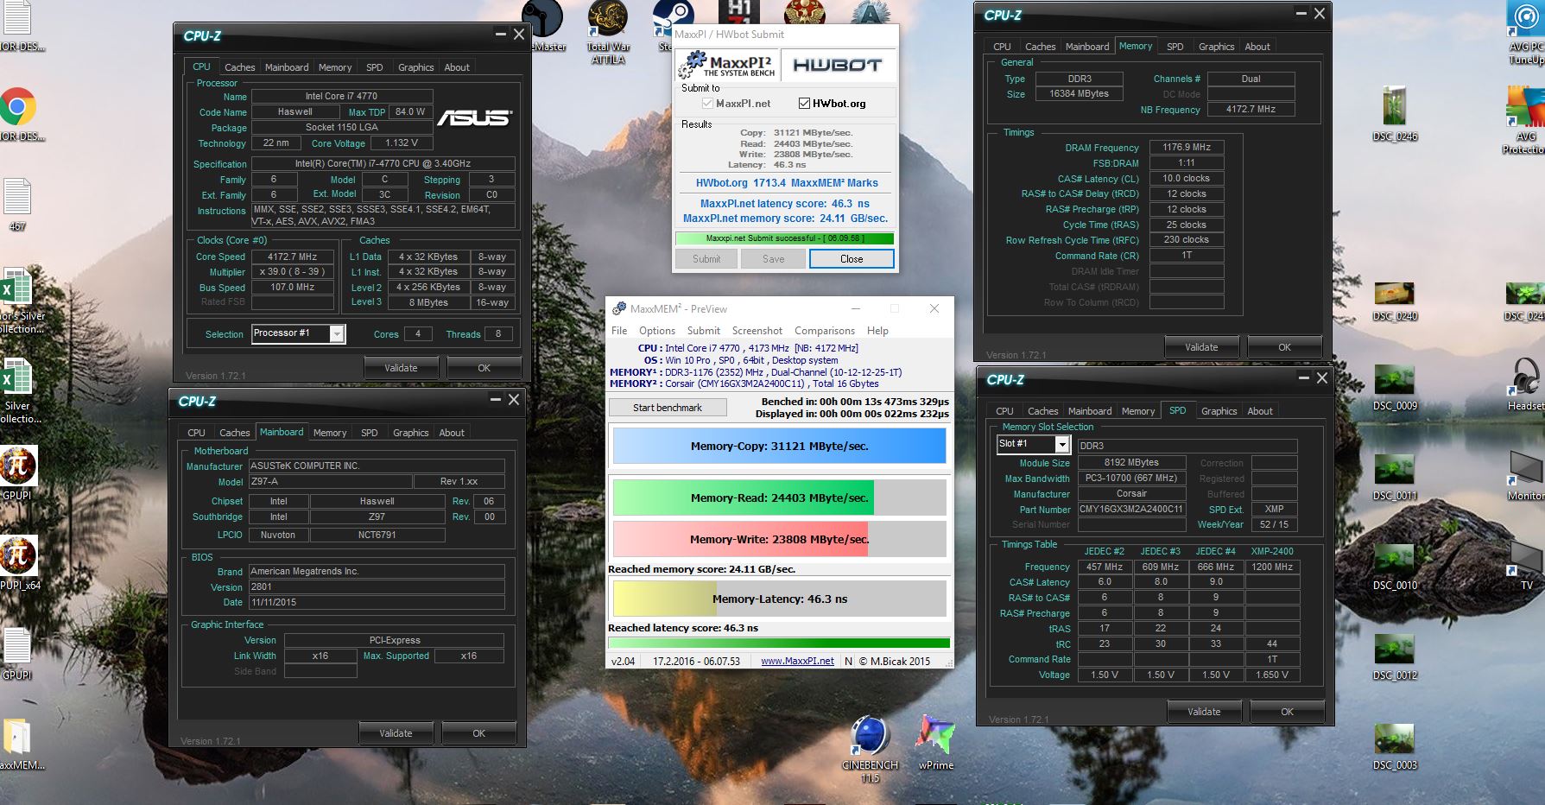Click Close in the HWbot Submit dialog

pyautogui.click(x=852, y=259)
